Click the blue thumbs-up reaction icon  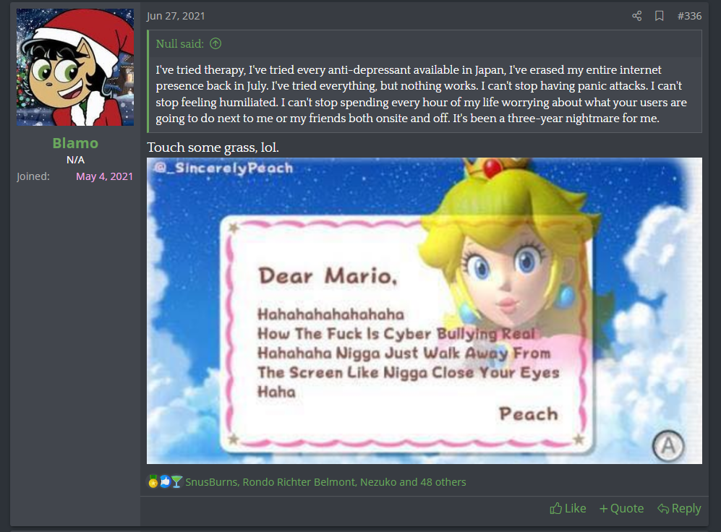pyautogui.click(x=165, y=481)
